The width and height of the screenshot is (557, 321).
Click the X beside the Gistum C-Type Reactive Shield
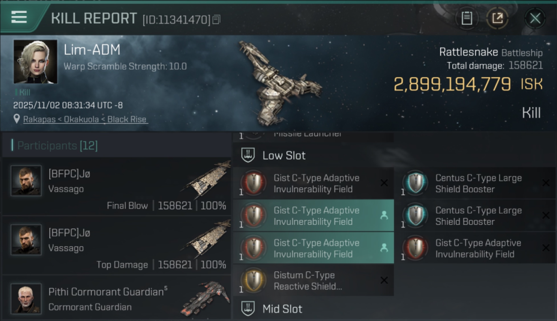(384, 280)
